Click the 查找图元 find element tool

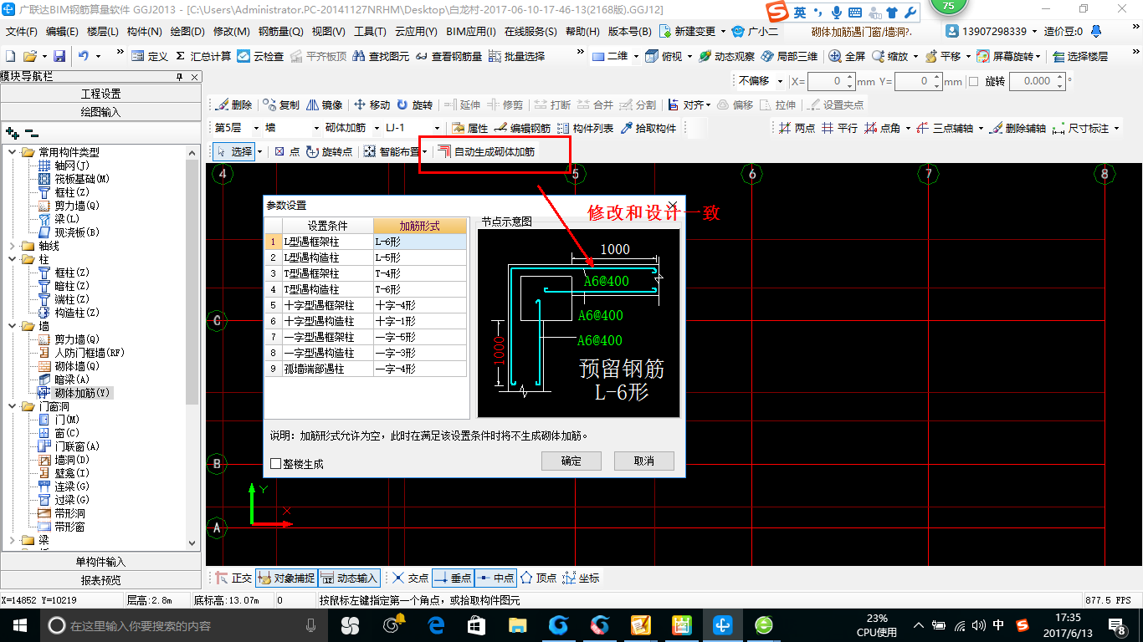click(x=382, y=56)
